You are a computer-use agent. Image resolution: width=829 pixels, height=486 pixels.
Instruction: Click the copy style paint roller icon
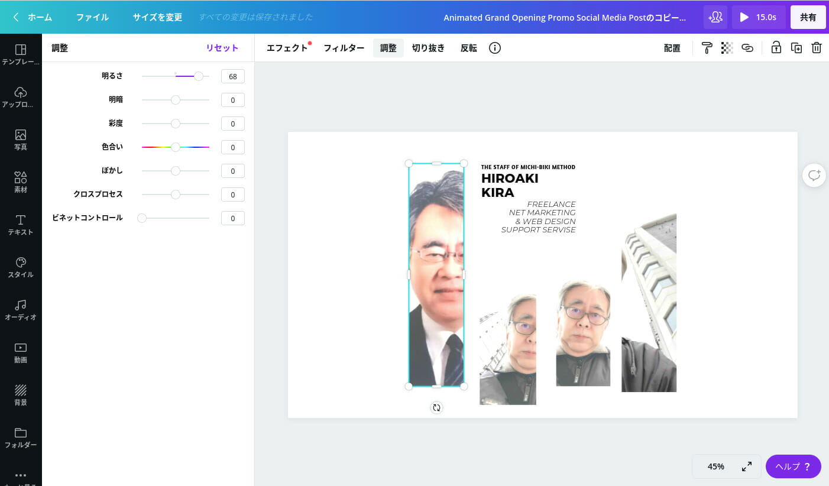[707, 48]
